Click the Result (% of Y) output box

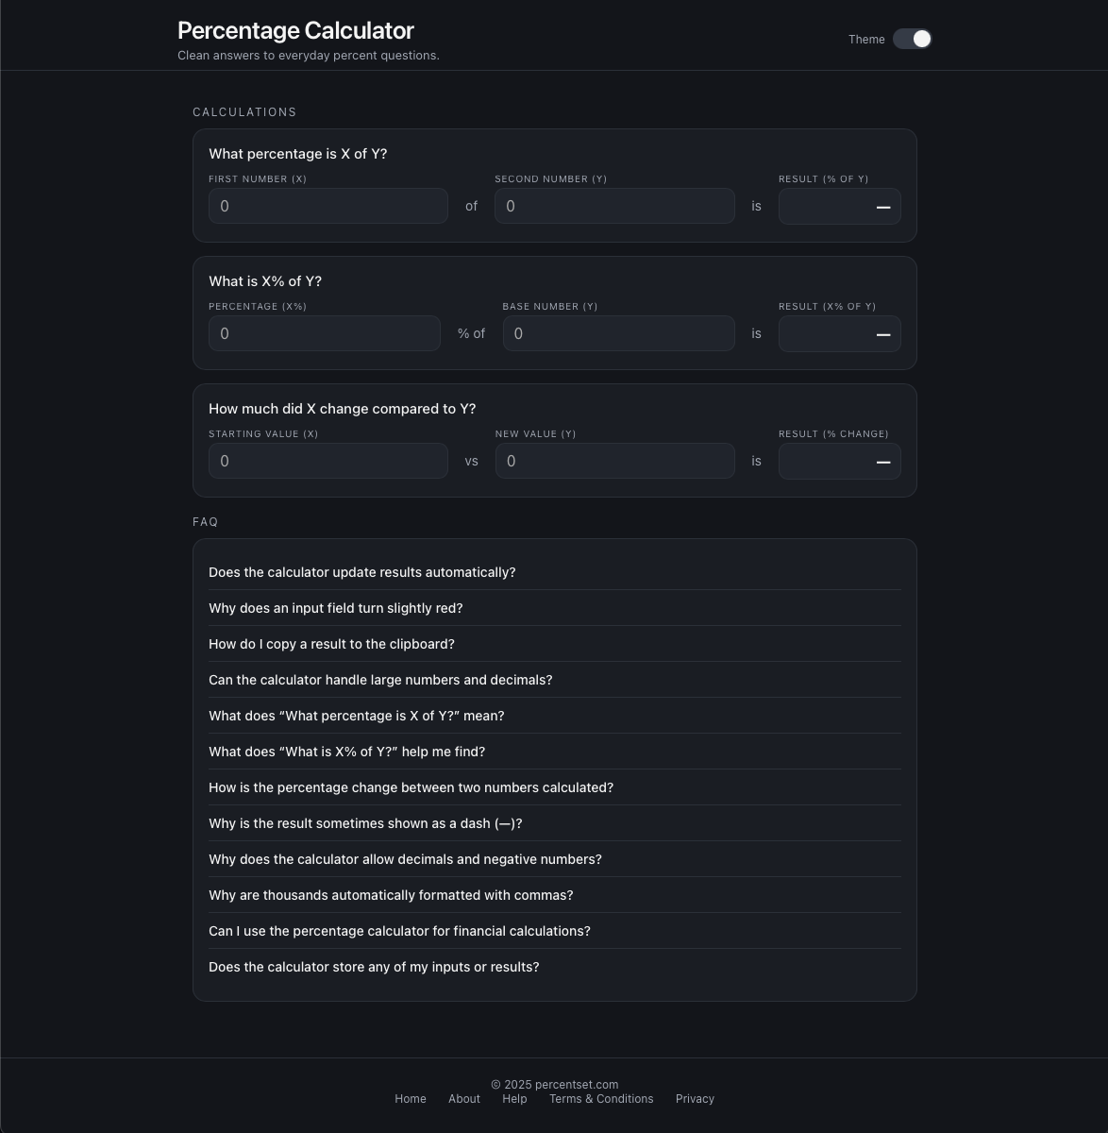pos(840,206)
